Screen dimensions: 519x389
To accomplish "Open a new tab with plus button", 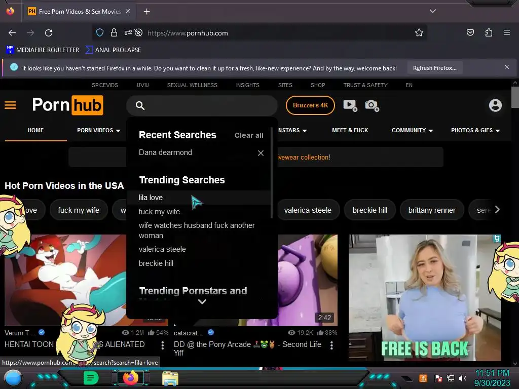I will [146, 12].
